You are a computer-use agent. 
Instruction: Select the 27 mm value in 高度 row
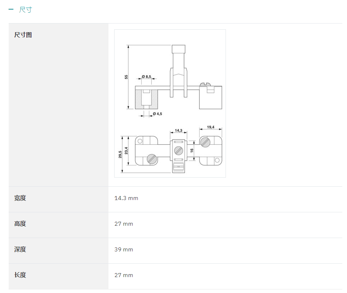click(124, 224)
